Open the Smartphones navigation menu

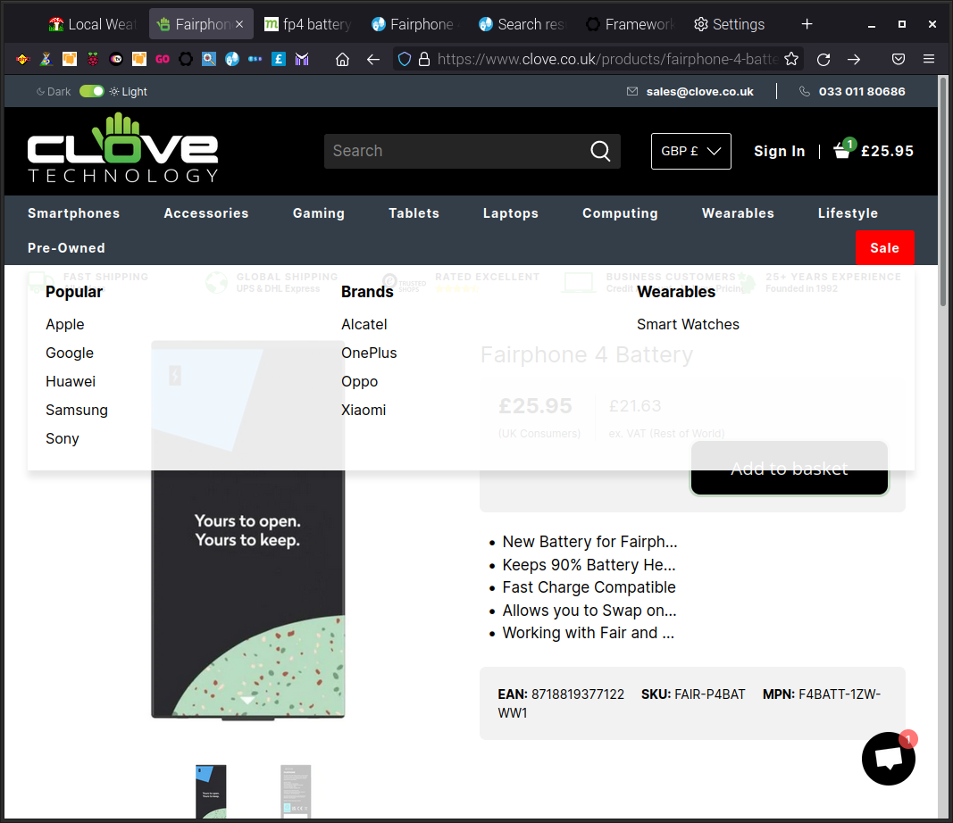(73, 213)
